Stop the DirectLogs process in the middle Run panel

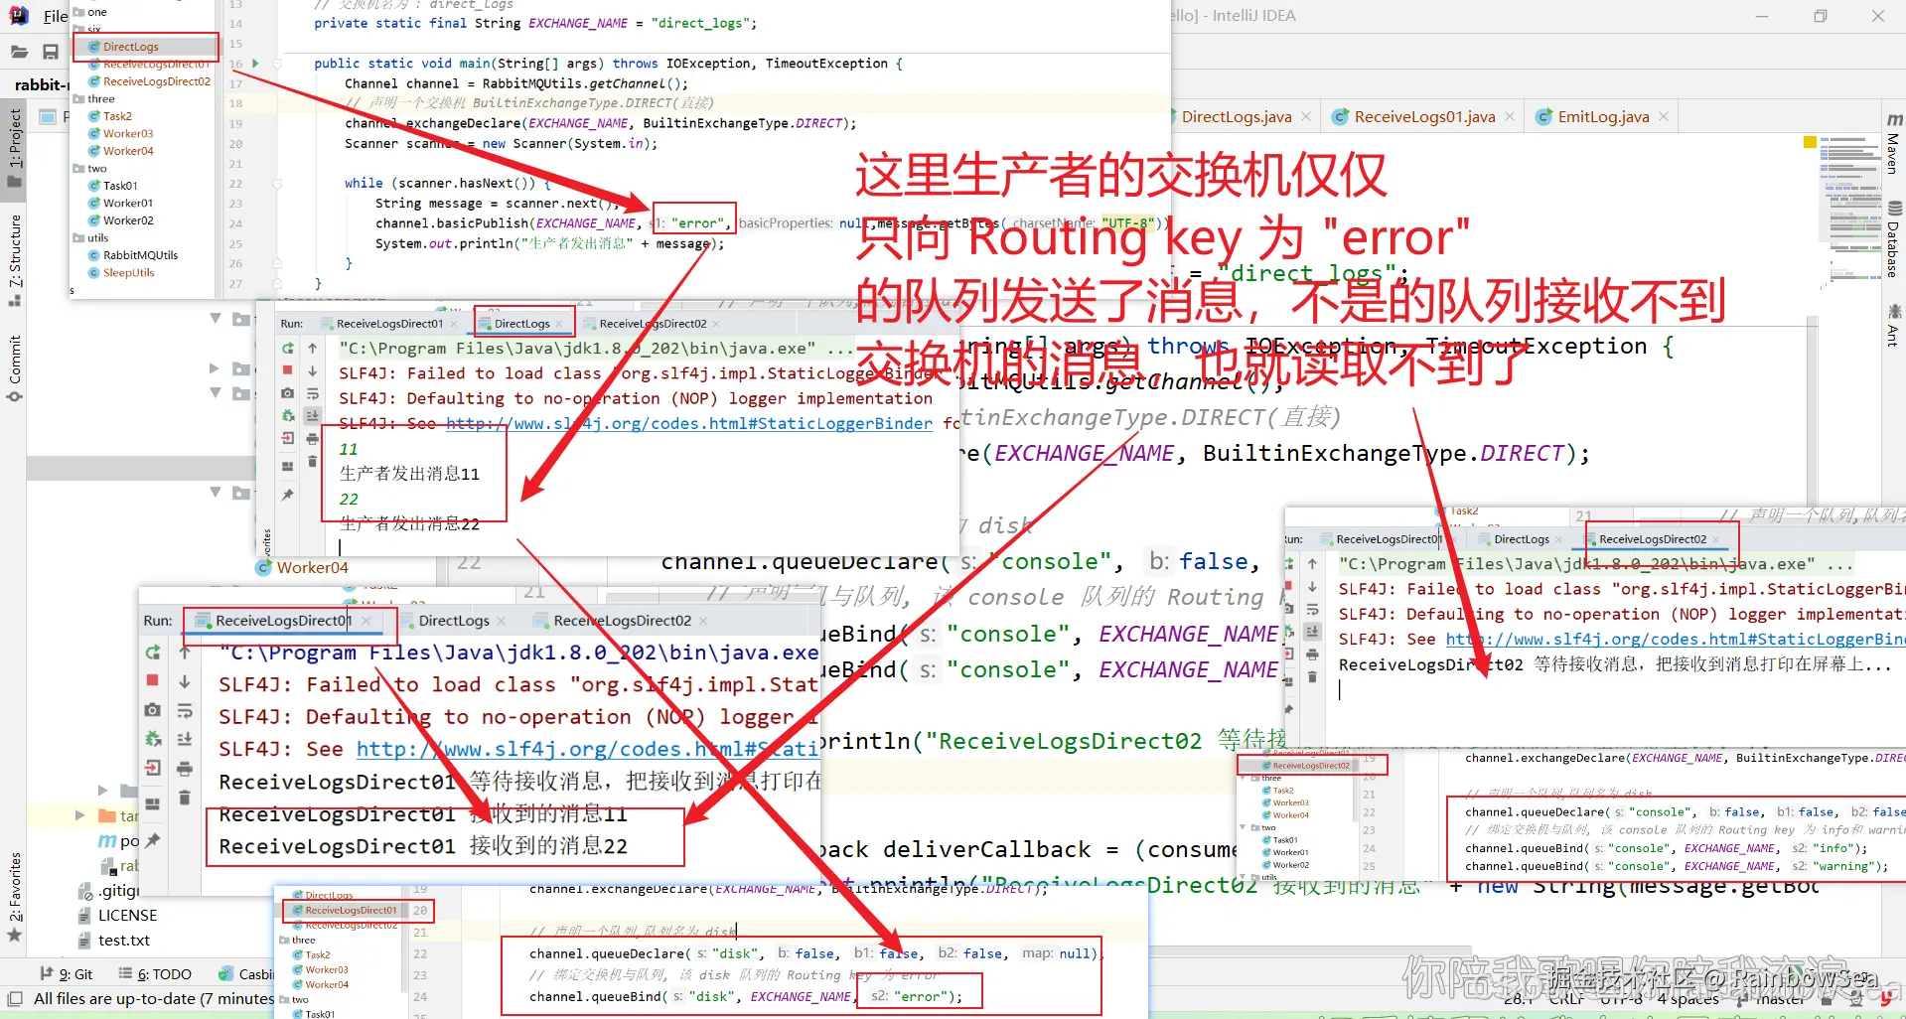pos(288,369)
